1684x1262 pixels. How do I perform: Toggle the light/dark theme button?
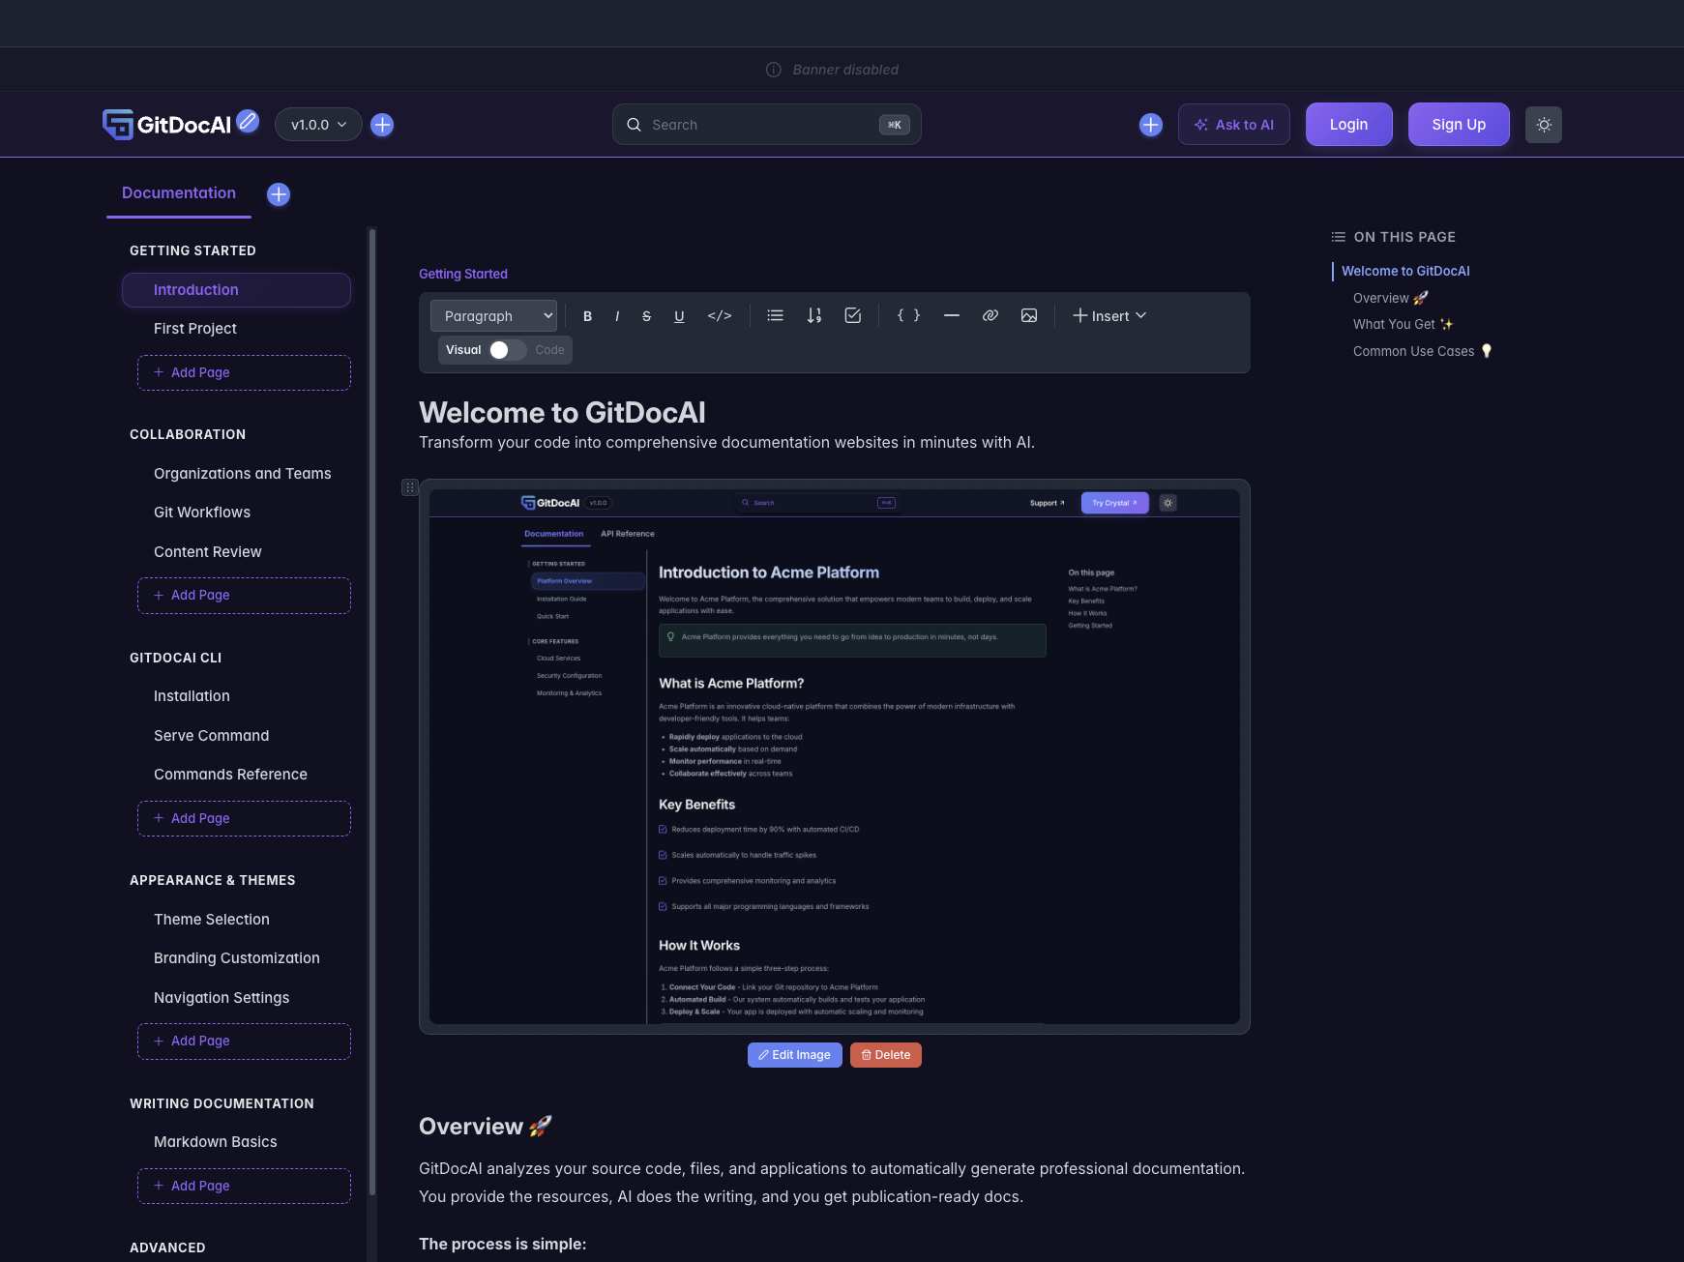(1543, 125)
